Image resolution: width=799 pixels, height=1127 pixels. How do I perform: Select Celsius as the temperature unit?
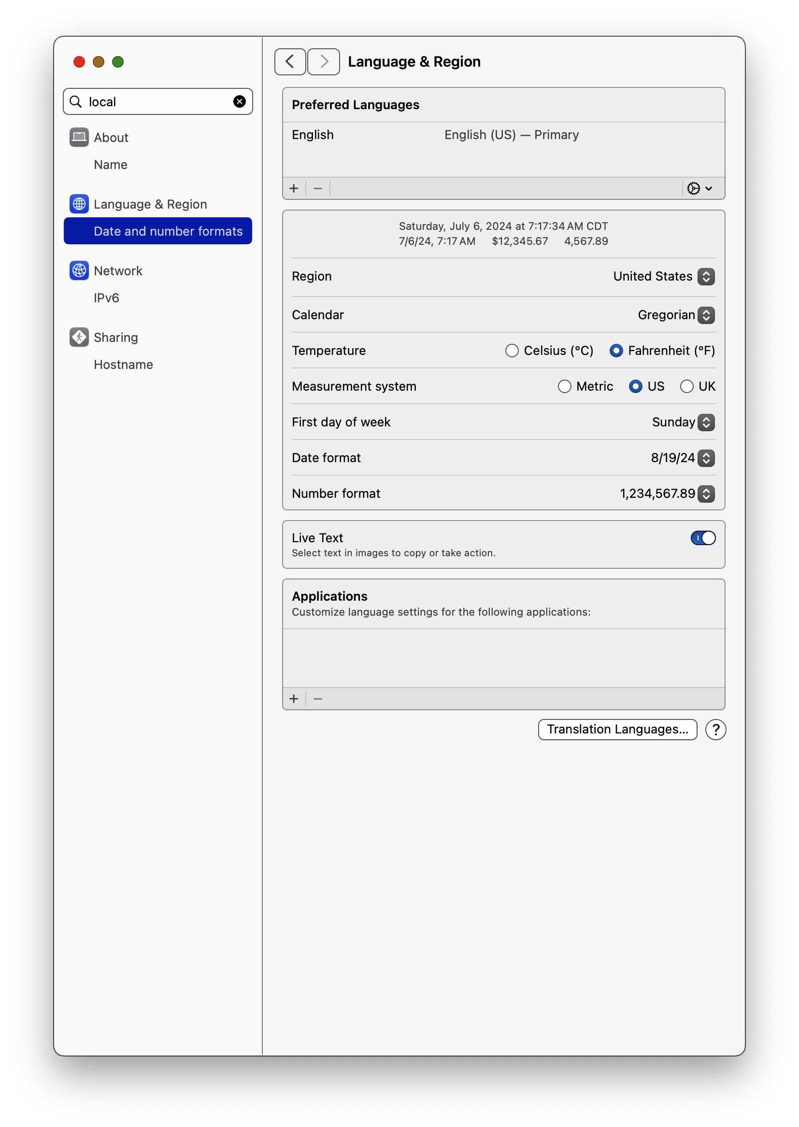pyautogui.click(x=512, y=351)
